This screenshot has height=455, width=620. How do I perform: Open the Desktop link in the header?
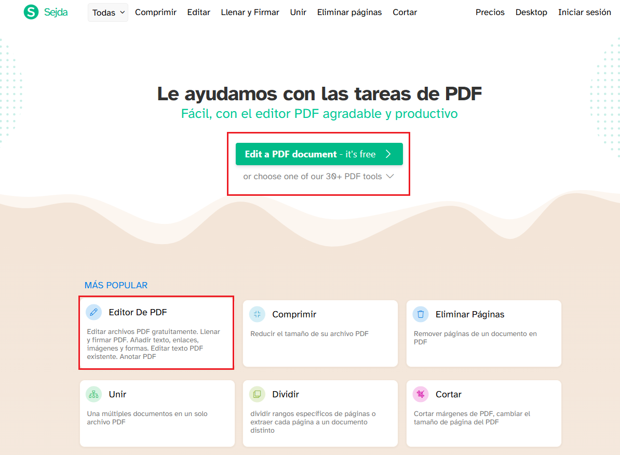tap(531, 12)
